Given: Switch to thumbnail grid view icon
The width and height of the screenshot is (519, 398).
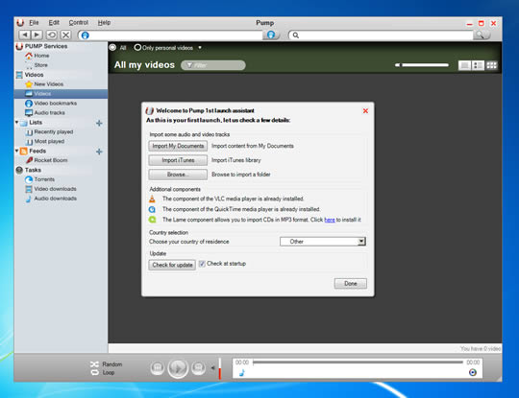Looking at the screenshot, I should [491, 65].
